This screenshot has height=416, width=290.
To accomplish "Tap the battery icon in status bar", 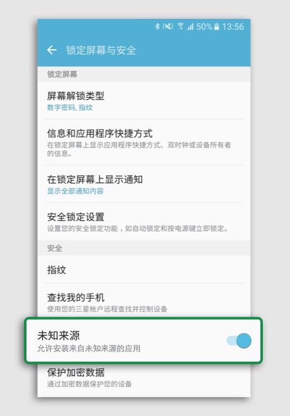I will 216,26.
